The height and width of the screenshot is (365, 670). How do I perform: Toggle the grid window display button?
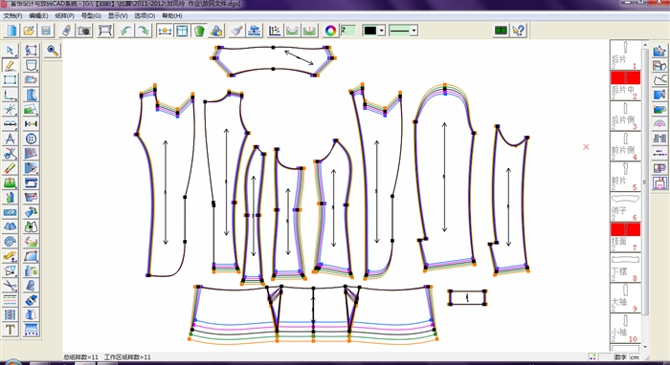click(x=182, y=31)
